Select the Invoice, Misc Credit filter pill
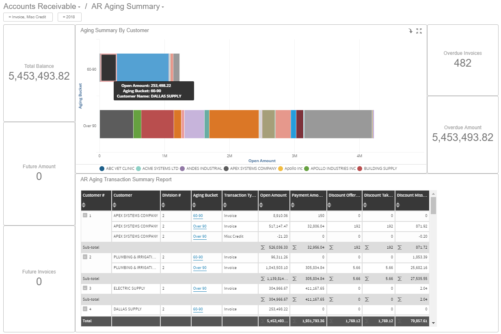Image resolution: width=501 pixels, height=334 pixels. (x=28, y=17)
